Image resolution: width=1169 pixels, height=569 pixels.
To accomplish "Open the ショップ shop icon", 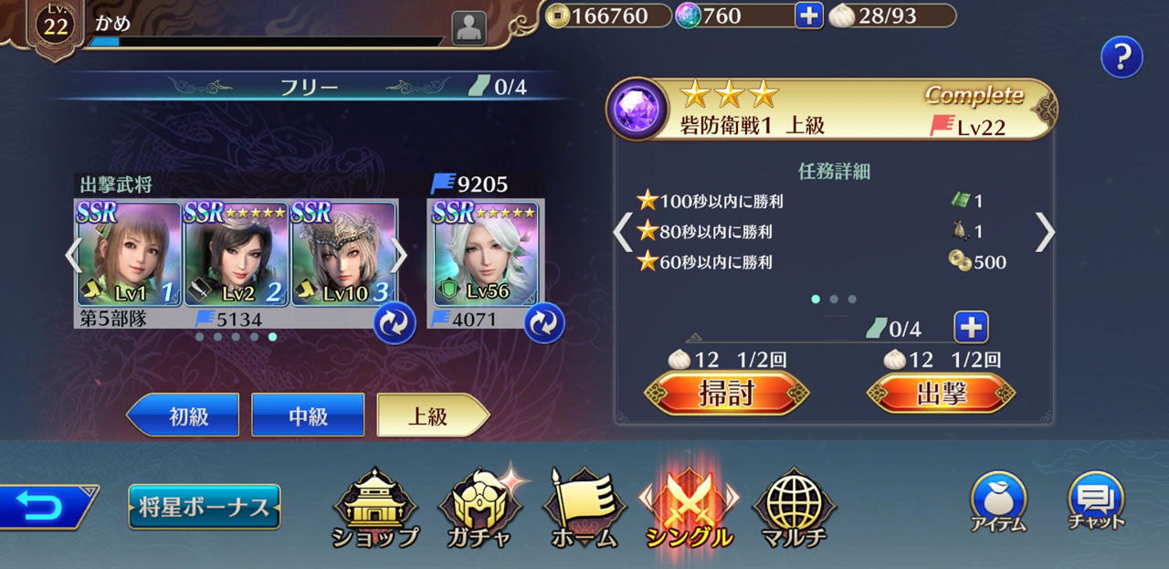I will (x=375, y=509).
